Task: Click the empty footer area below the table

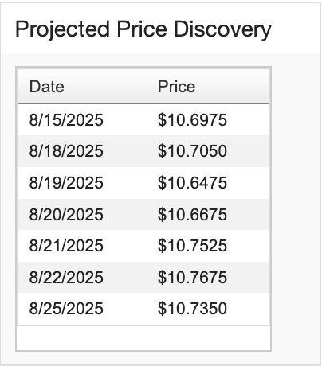Action: click(143, 338)
